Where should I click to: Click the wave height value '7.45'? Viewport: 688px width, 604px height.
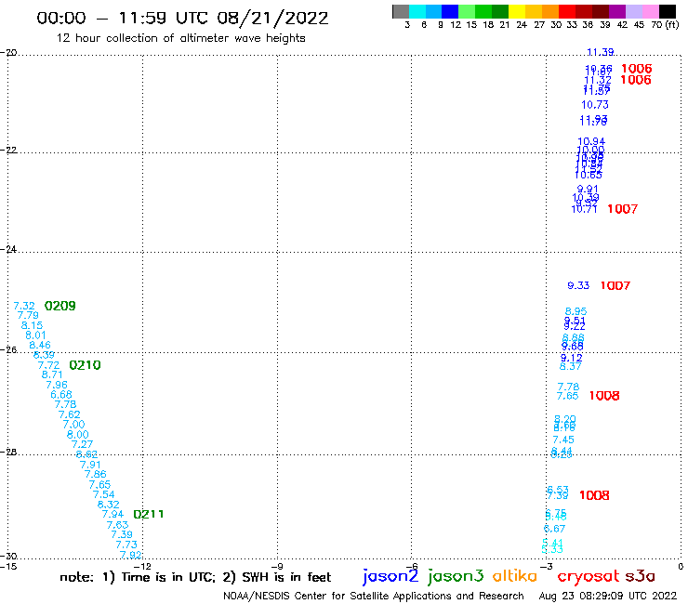pos(563,440)
